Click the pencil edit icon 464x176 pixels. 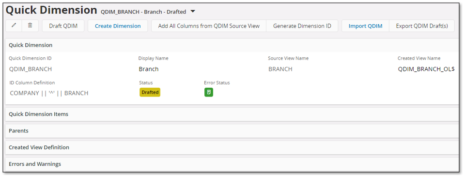pos(14,26)
